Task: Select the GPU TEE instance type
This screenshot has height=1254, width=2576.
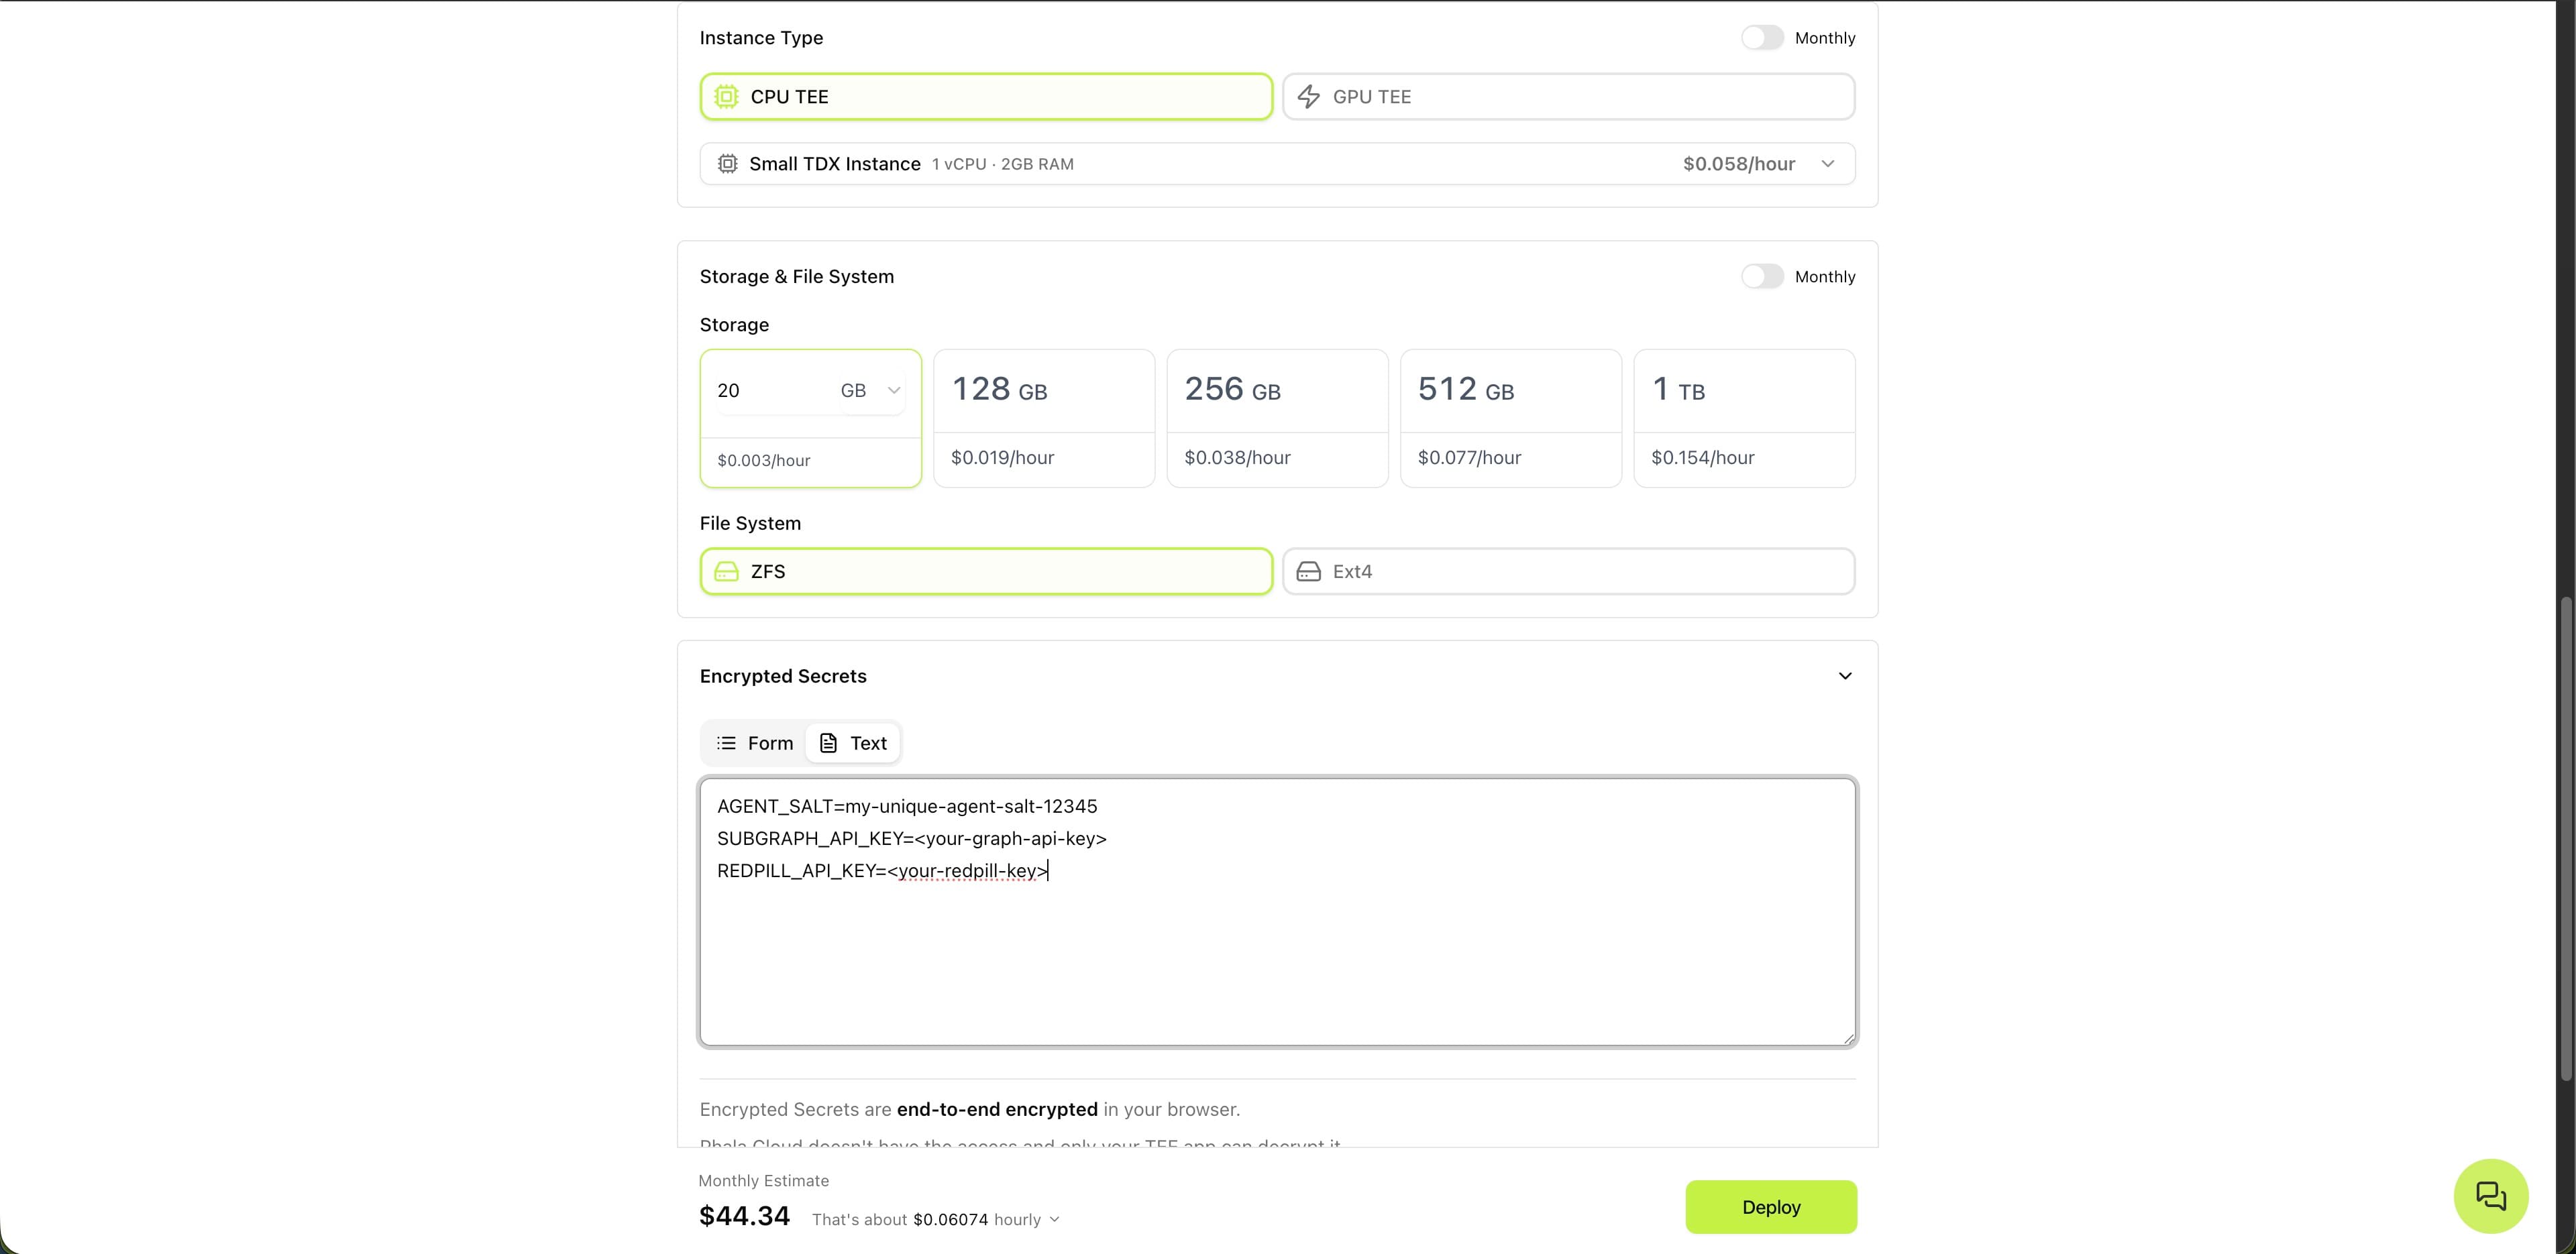Action: coord(1568,97)
